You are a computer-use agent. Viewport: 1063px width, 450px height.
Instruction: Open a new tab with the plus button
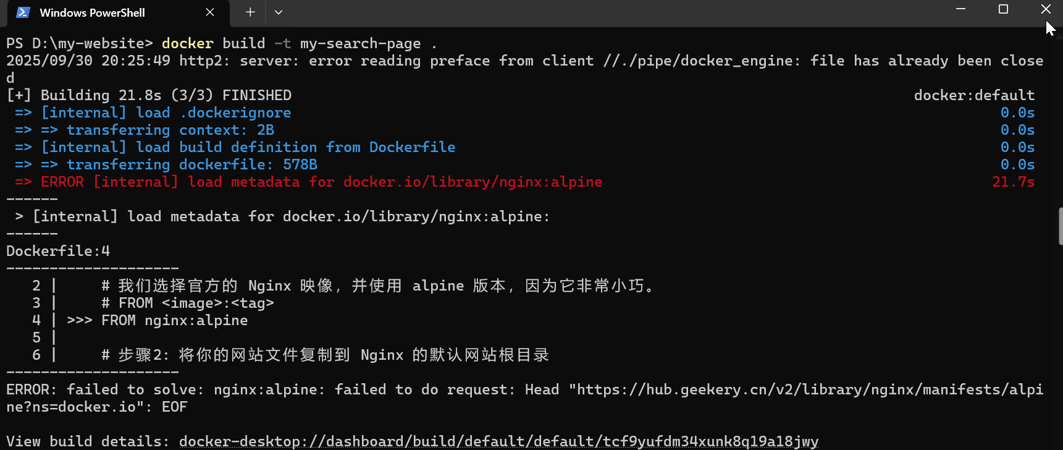250,12
